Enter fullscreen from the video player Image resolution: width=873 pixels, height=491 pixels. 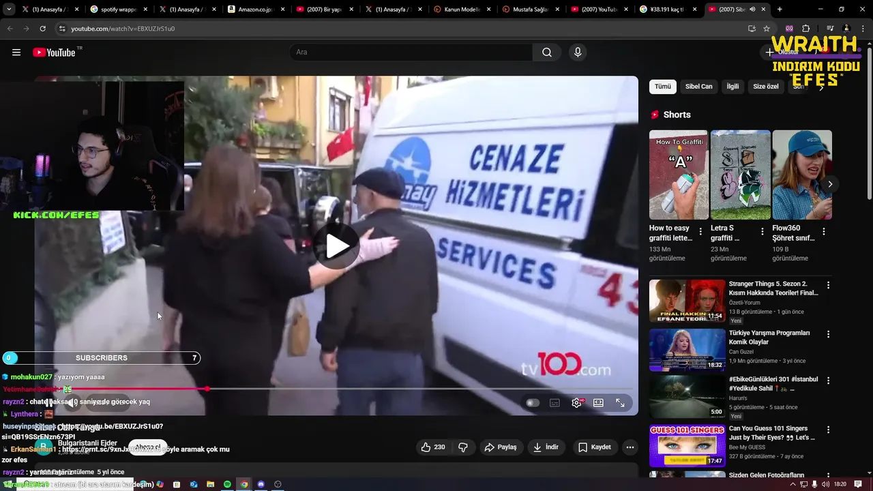point(620,403)
